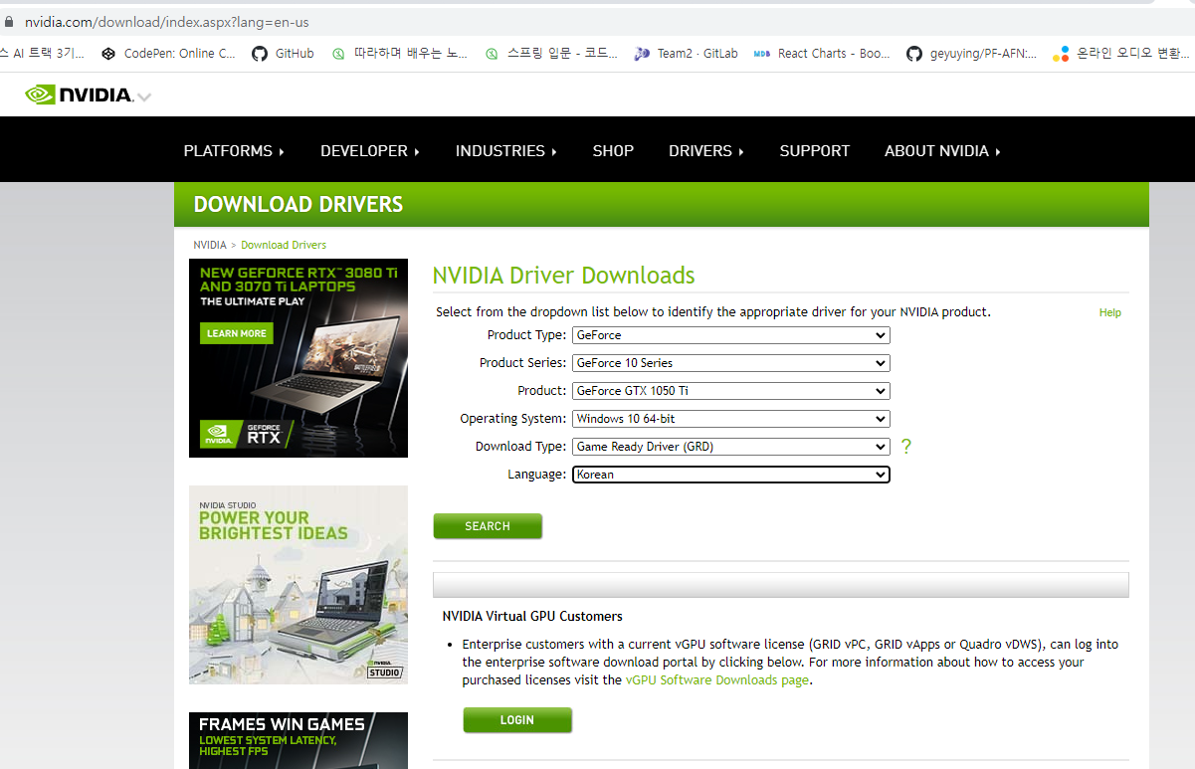
Task: Open the Download Type dropdown
Action: tap(731, 447)
